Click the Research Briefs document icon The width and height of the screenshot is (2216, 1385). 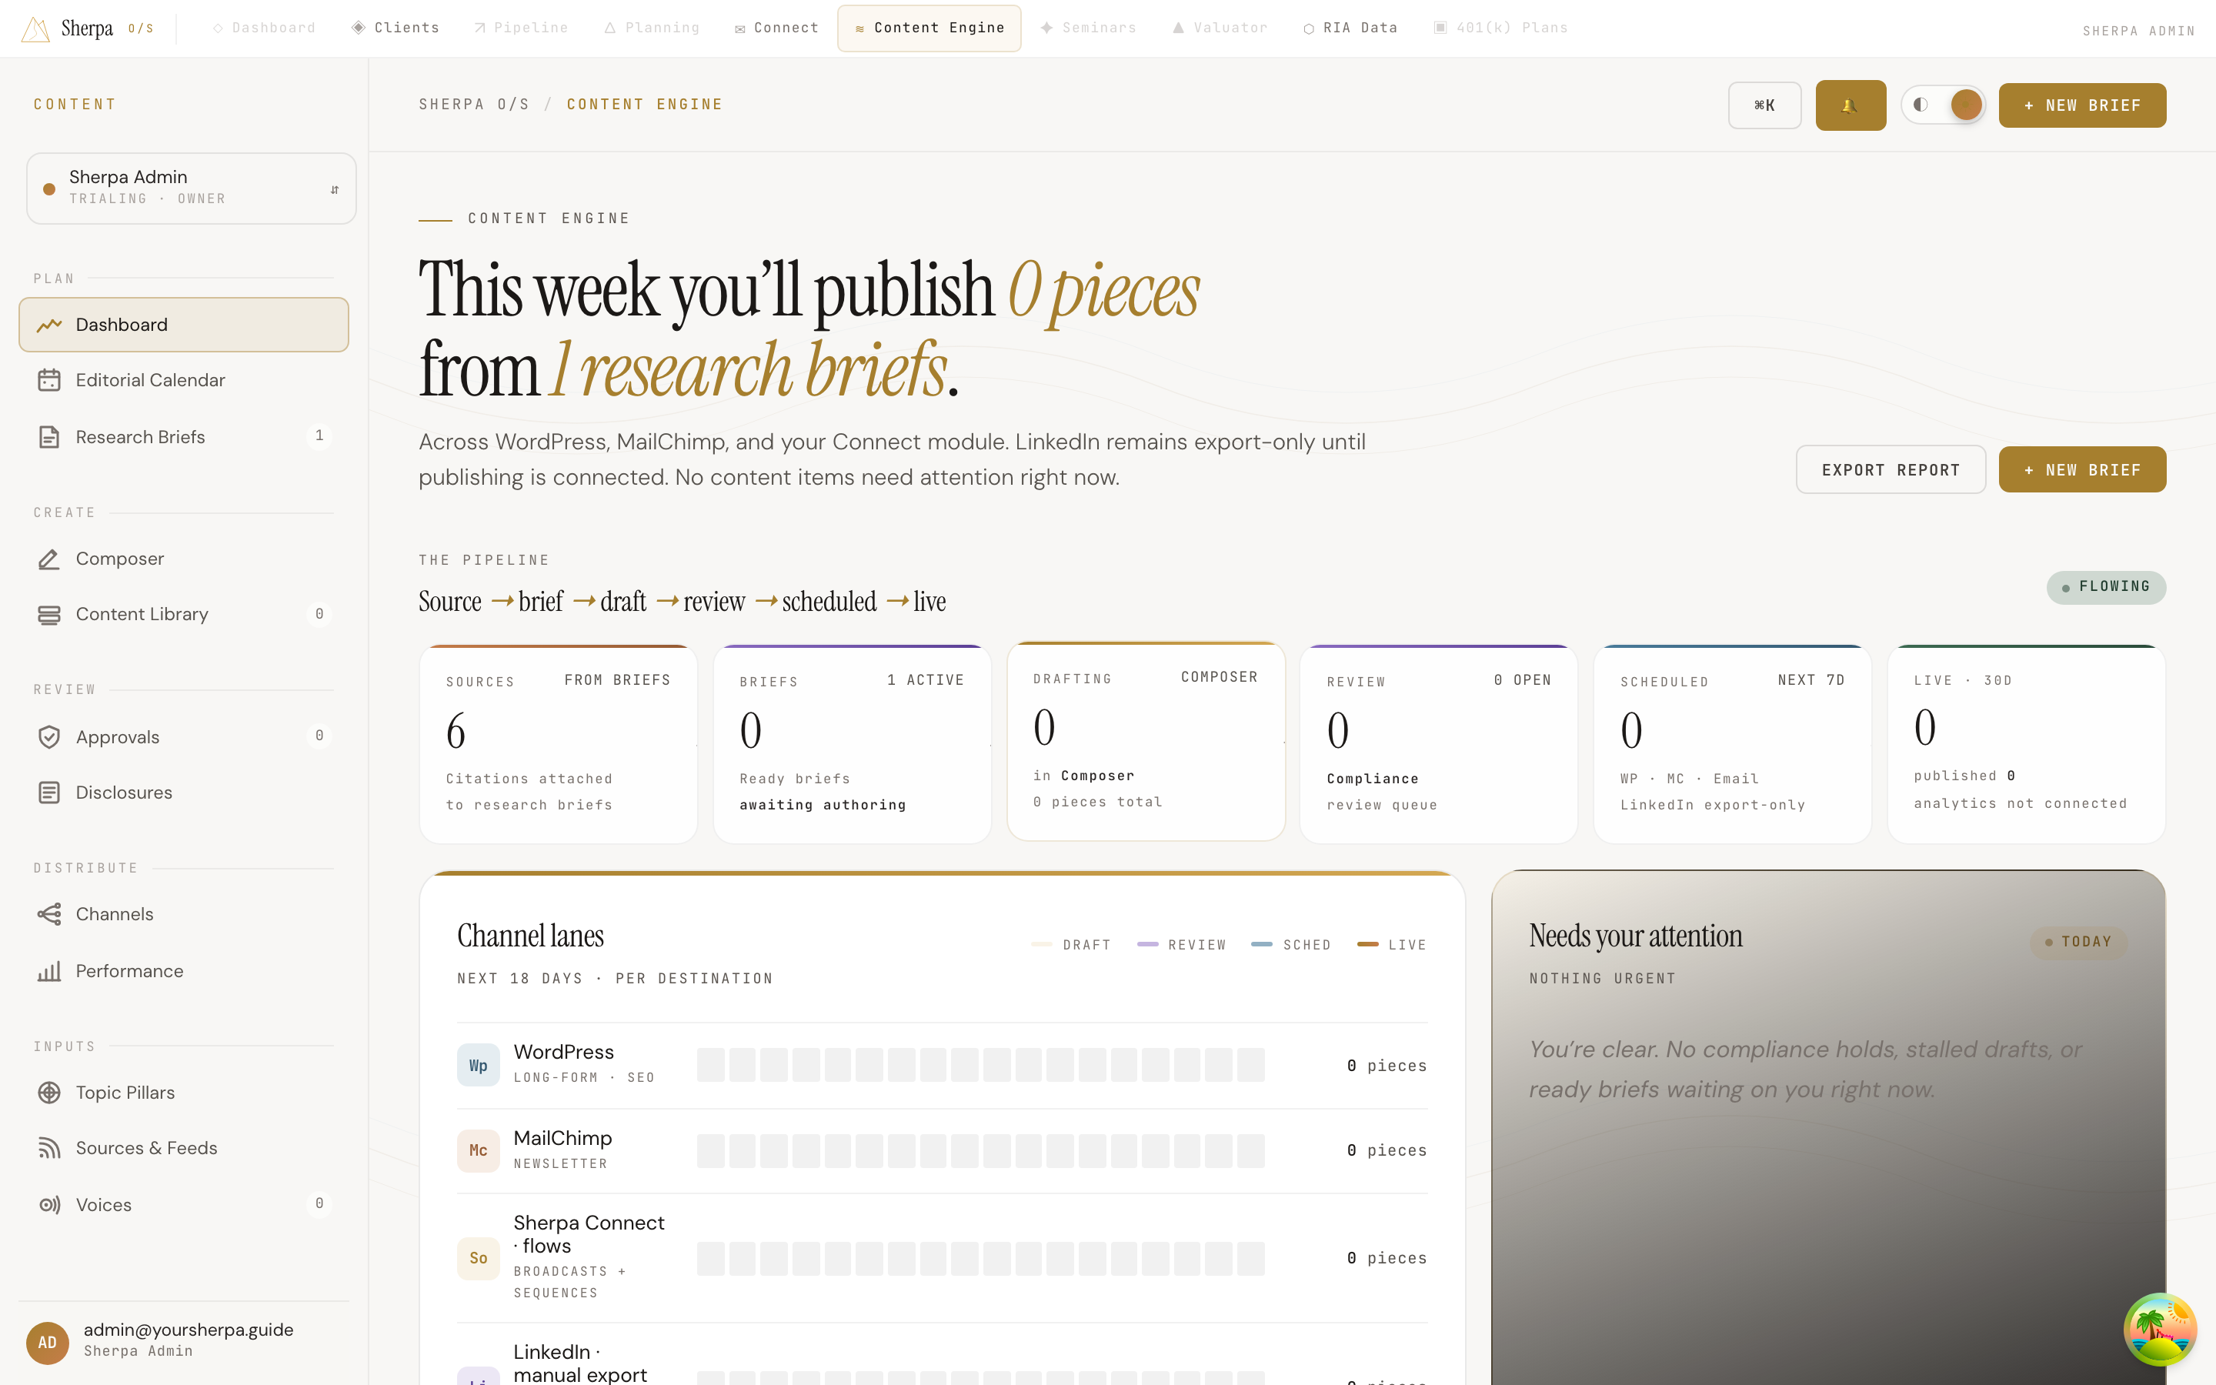49,437
